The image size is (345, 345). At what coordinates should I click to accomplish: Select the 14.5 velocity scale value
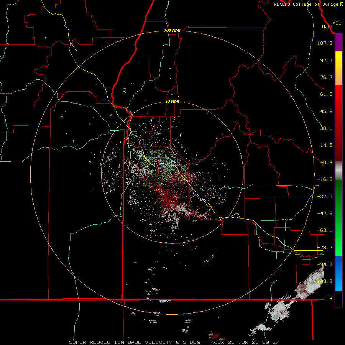tap(326, 145)
